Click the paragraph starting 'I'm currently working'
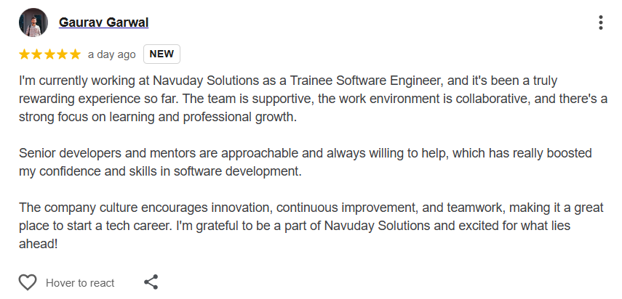The width and height of the screenshot is (622, 299). coord(313,99)
